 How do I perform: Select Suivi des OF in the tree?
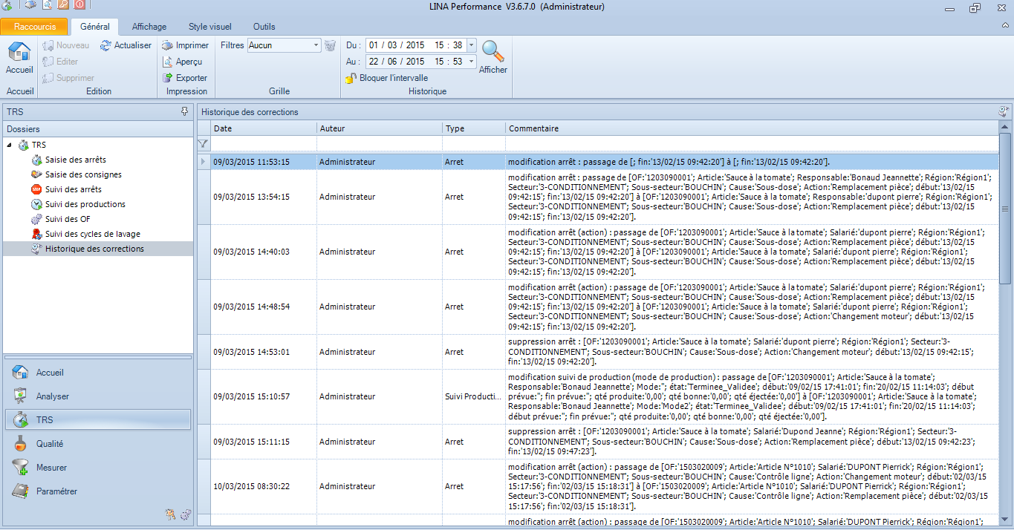(68, 219)
